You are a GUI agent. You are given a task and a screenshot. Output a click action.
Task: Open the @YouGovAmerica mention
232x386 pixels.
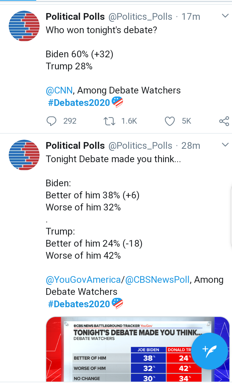click(x=83, y=280)
